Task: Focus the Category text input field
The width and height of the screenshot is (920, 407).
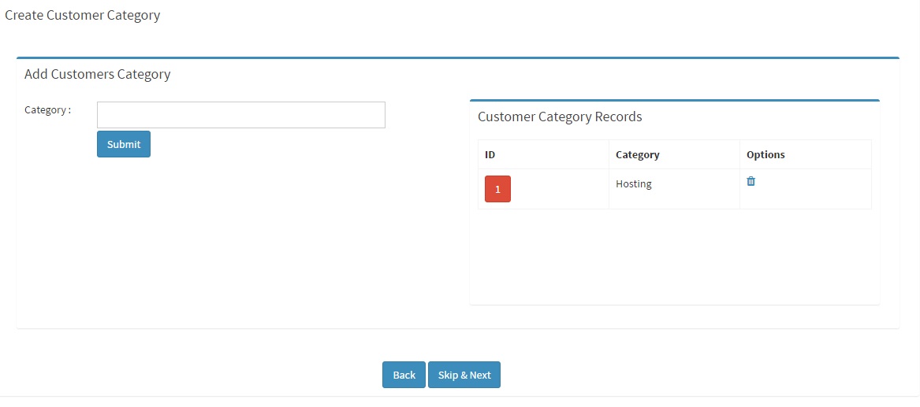Action: [x=241, y=115]
